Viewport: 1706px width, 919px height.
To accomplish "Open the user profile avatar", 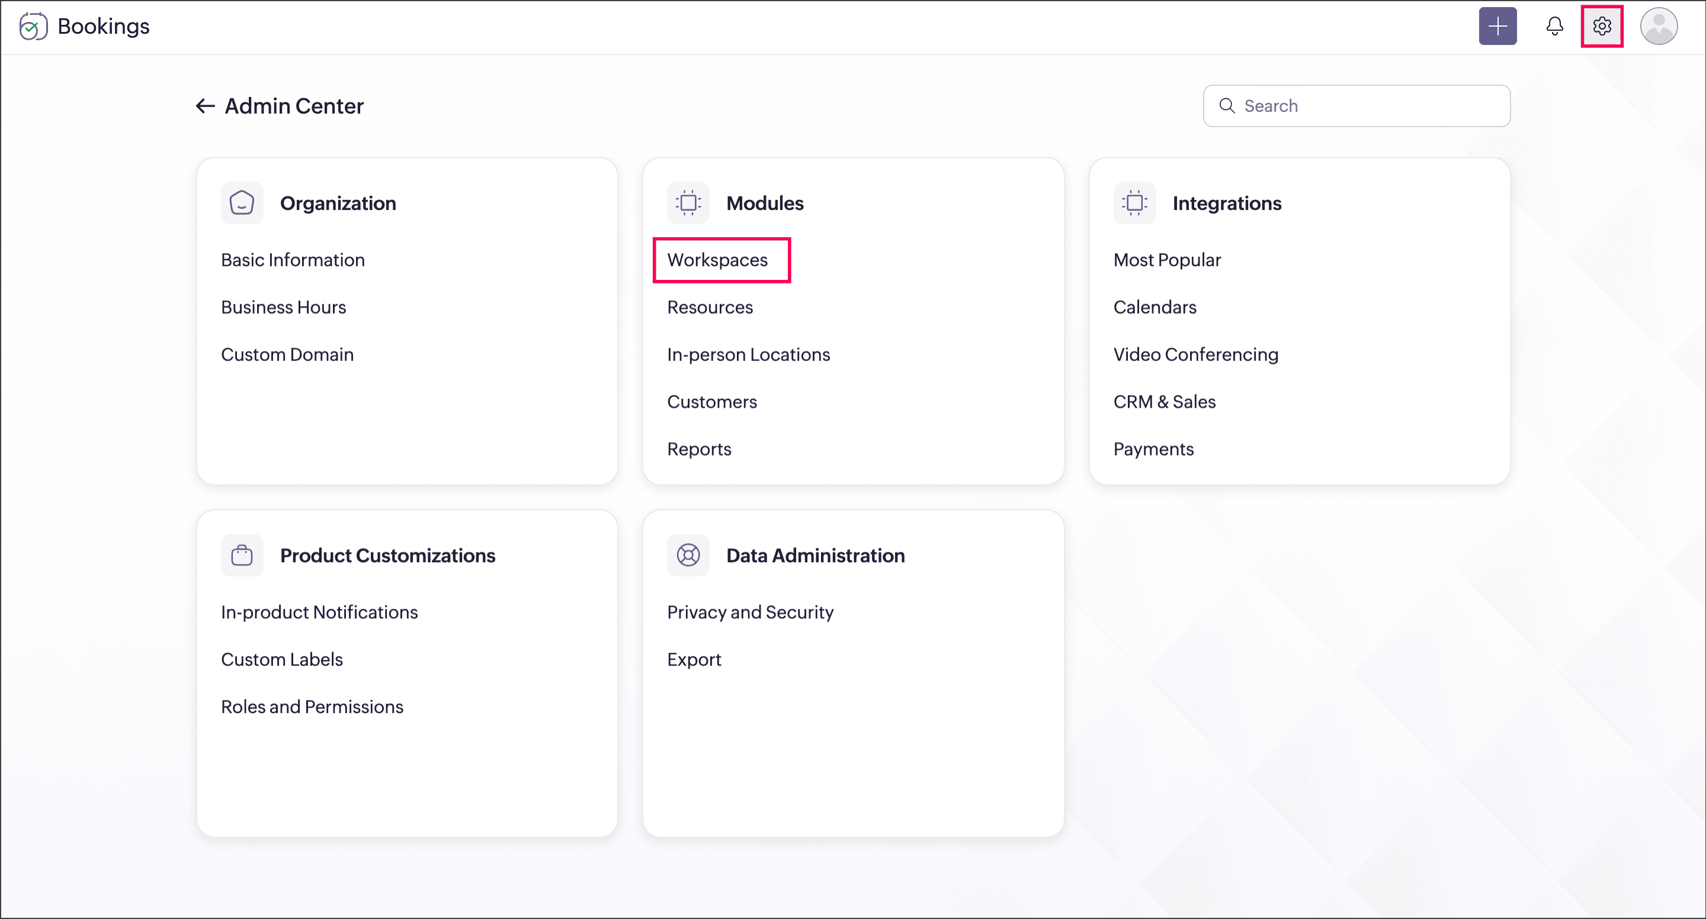I will [x=1657, y=27].
